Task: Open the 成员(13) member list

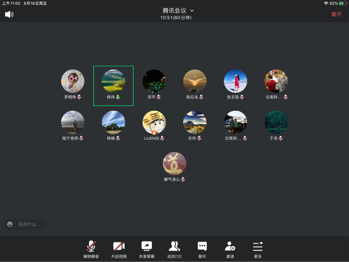Action: coord(174,249)
